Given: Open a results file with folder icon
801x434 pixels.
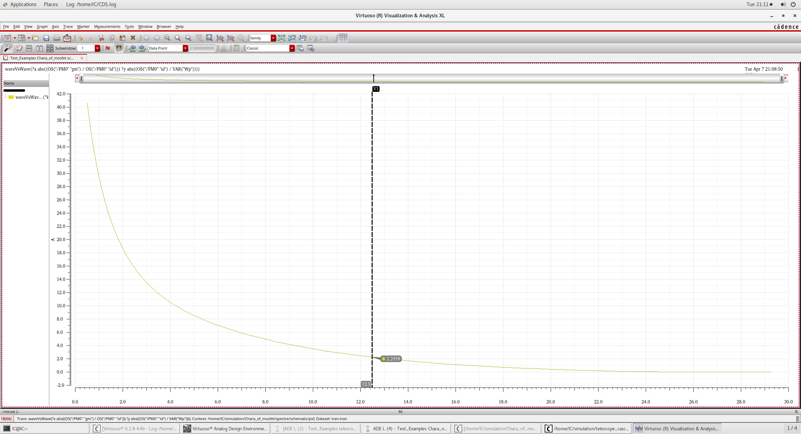Looking at the screenshot, I should [35, 38].
